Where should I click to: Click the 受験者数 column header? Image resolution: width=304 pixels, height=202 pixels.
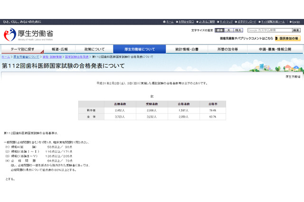pos(152,104)
